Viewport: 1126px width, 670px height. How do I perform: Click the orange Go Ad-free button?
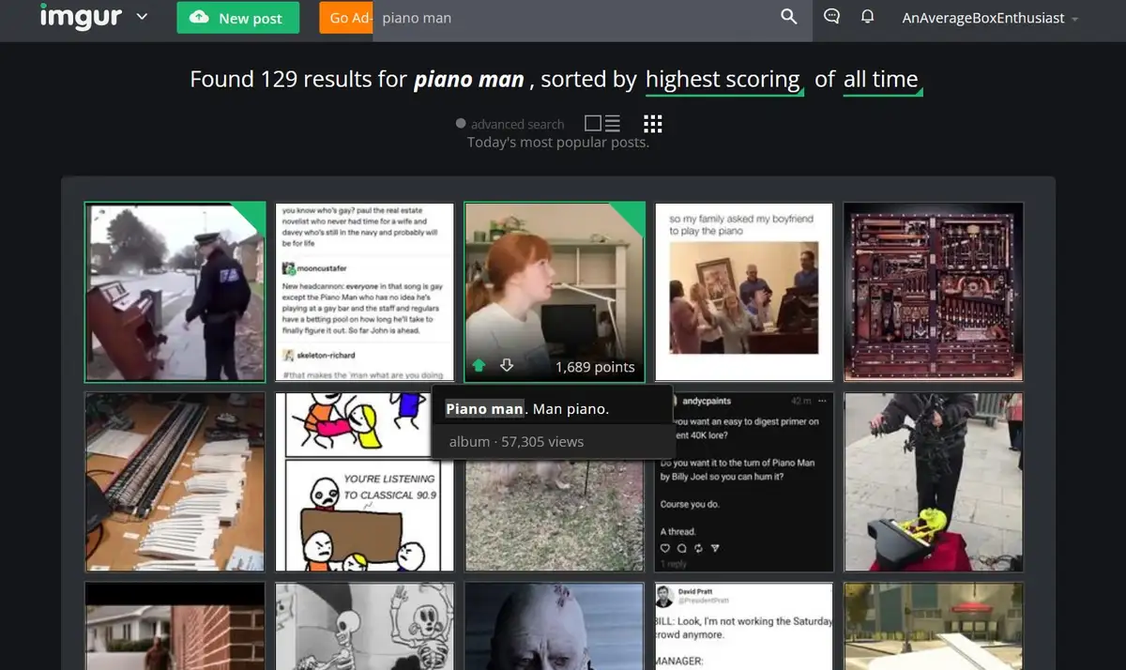[x=346, y=18]
